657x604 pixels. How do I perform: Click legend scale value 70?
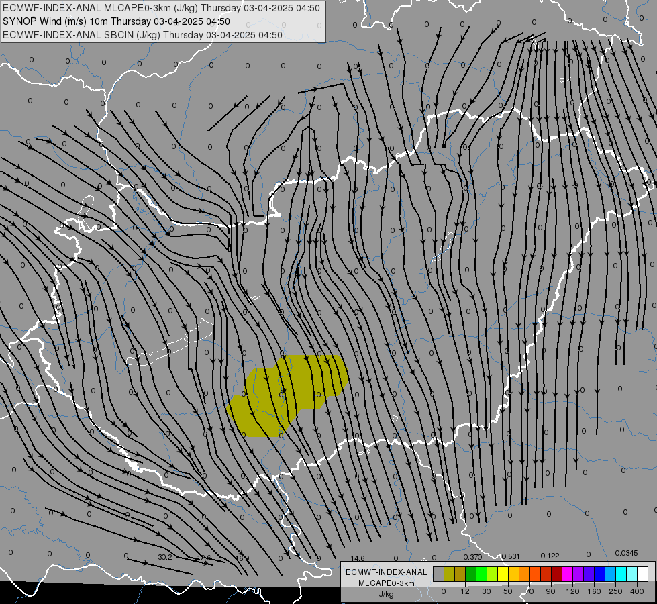[x=529, y=591]
